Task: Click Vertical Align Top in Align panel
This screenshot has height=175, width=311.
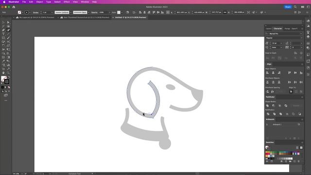Action: [x=290, y=73]
